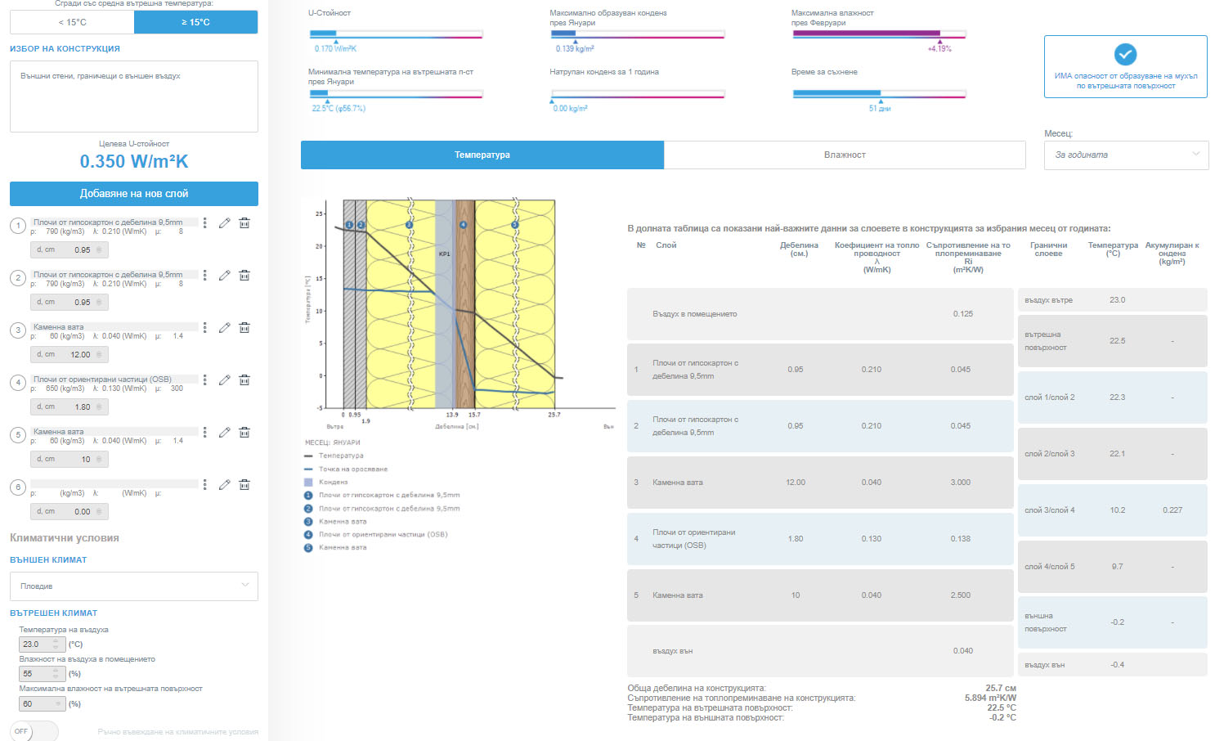Open three-dot menu for layer 2
The height and width of the screenshot is (741, 1215).
[204, 276]
